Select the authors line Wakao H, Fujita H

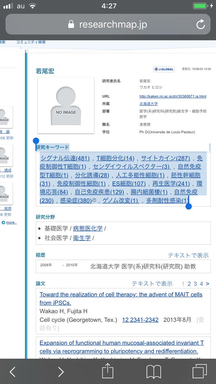(63, 311)
